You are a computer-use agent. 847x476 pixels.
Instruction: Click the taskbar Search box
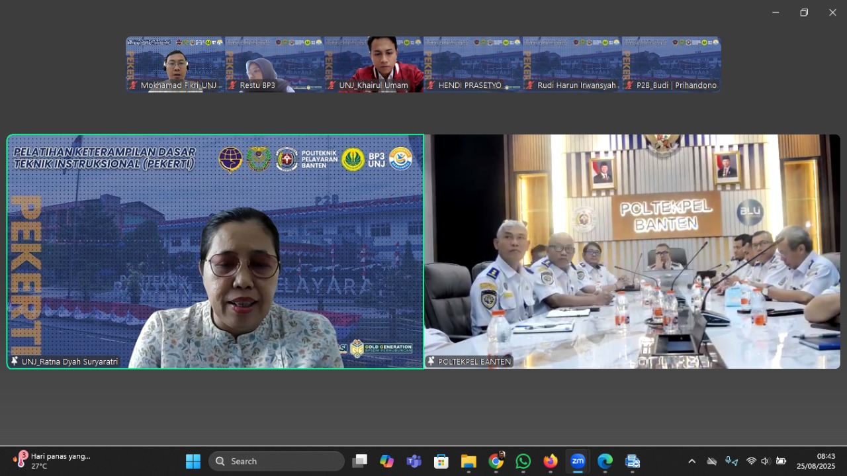[277, 461]
